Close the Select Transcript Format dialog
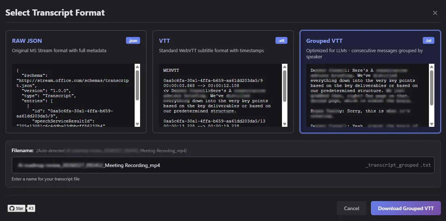This screenshot has height=221, width=446. (x=435, y=13)
